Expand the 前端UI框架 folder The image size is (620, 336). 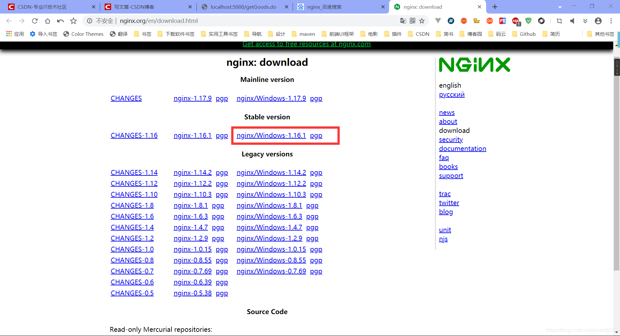(x=338, y=34)
